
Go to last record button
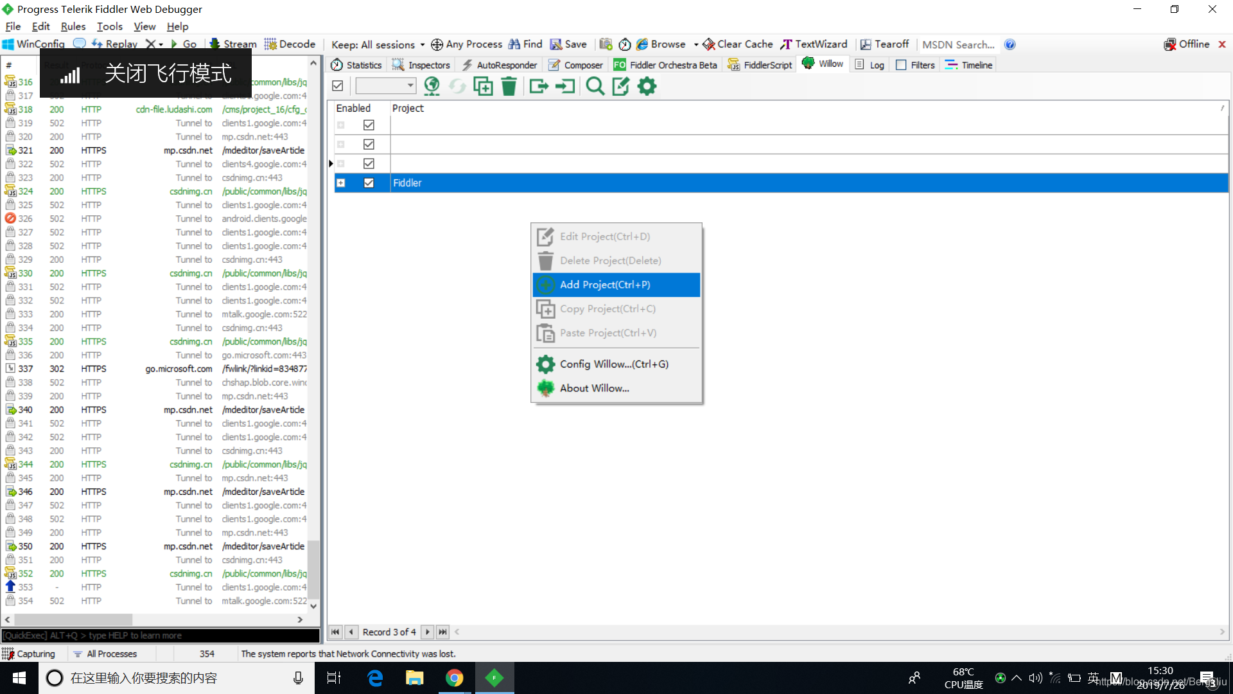click(x=443, y=632)
